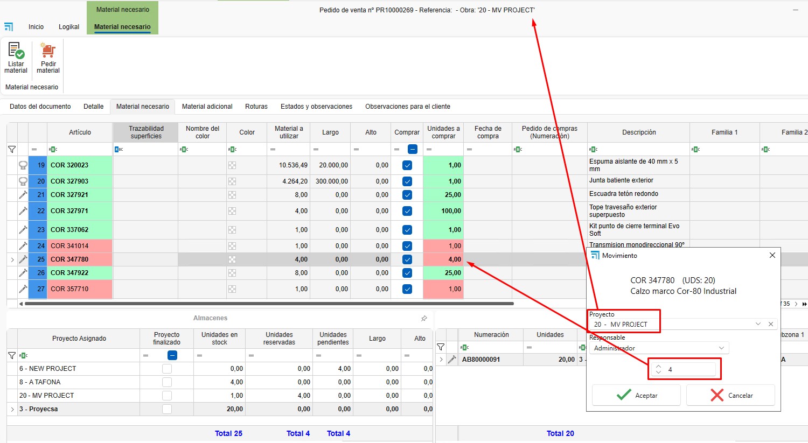Screen dimensions: 808x443
Task: Click the filter funnel icon in the main grid
Action: coord(12,149)
